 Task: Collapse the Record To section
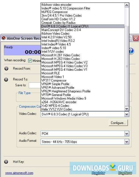(6, 79)
